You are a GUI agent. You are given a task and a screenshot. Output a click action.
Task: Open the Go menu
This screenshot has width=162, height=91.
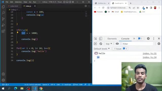coord(30,2)
